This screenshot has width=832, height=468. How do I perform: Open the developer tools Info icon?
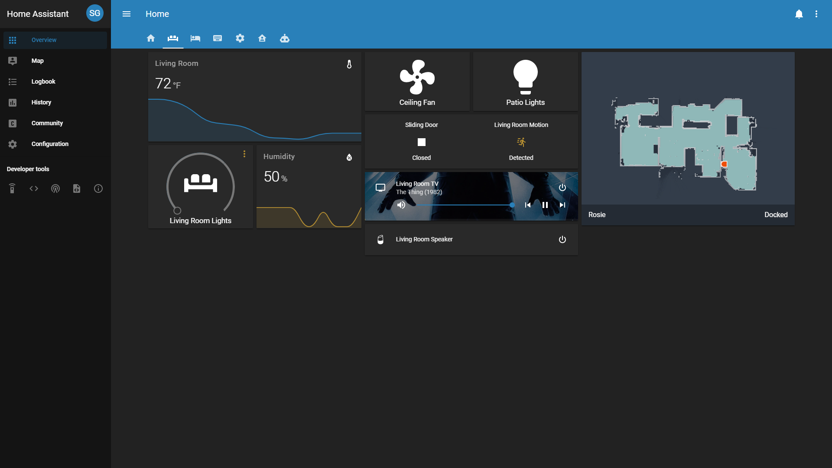pyautogui.click(x=98, y=188)
